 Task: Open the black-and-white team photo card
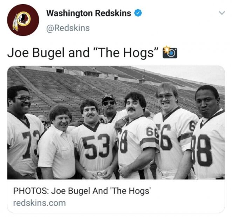coord(116,122)
